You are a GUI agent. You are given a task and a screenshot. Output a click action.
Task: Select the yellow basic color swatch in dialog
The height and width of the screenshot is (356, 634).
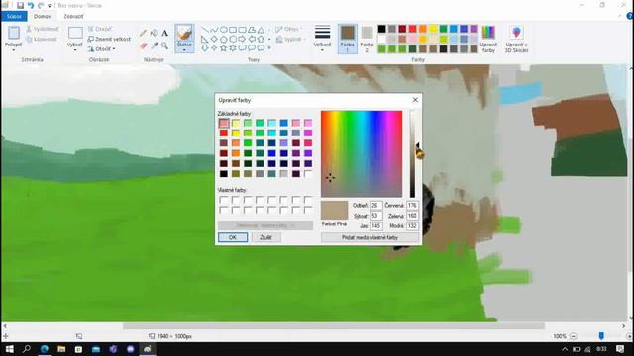pyautogui.click(x=236, y=133)
